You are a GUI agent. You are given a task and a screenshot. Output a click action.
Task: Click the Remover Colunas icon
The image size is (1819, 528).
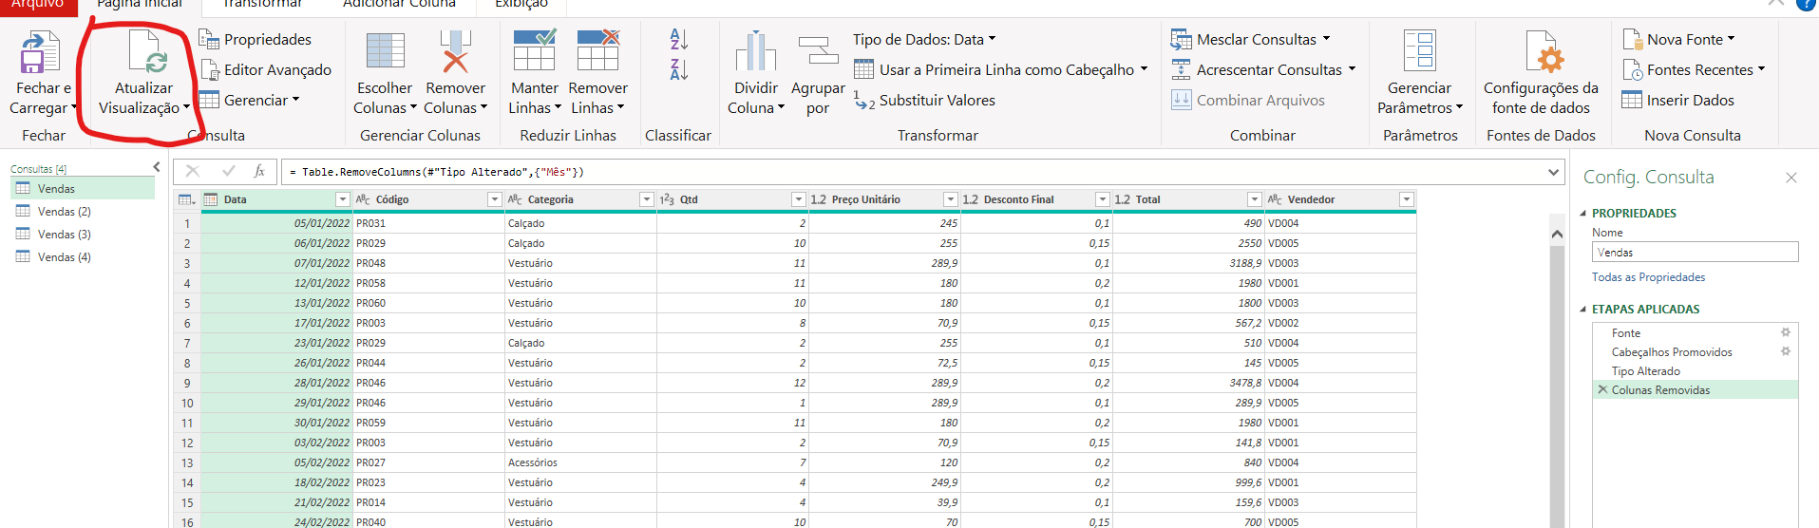455,52
